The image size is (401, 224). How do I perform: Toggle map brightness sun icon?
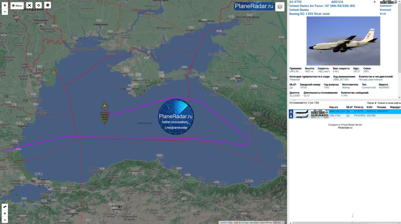[x=47, y=5]
